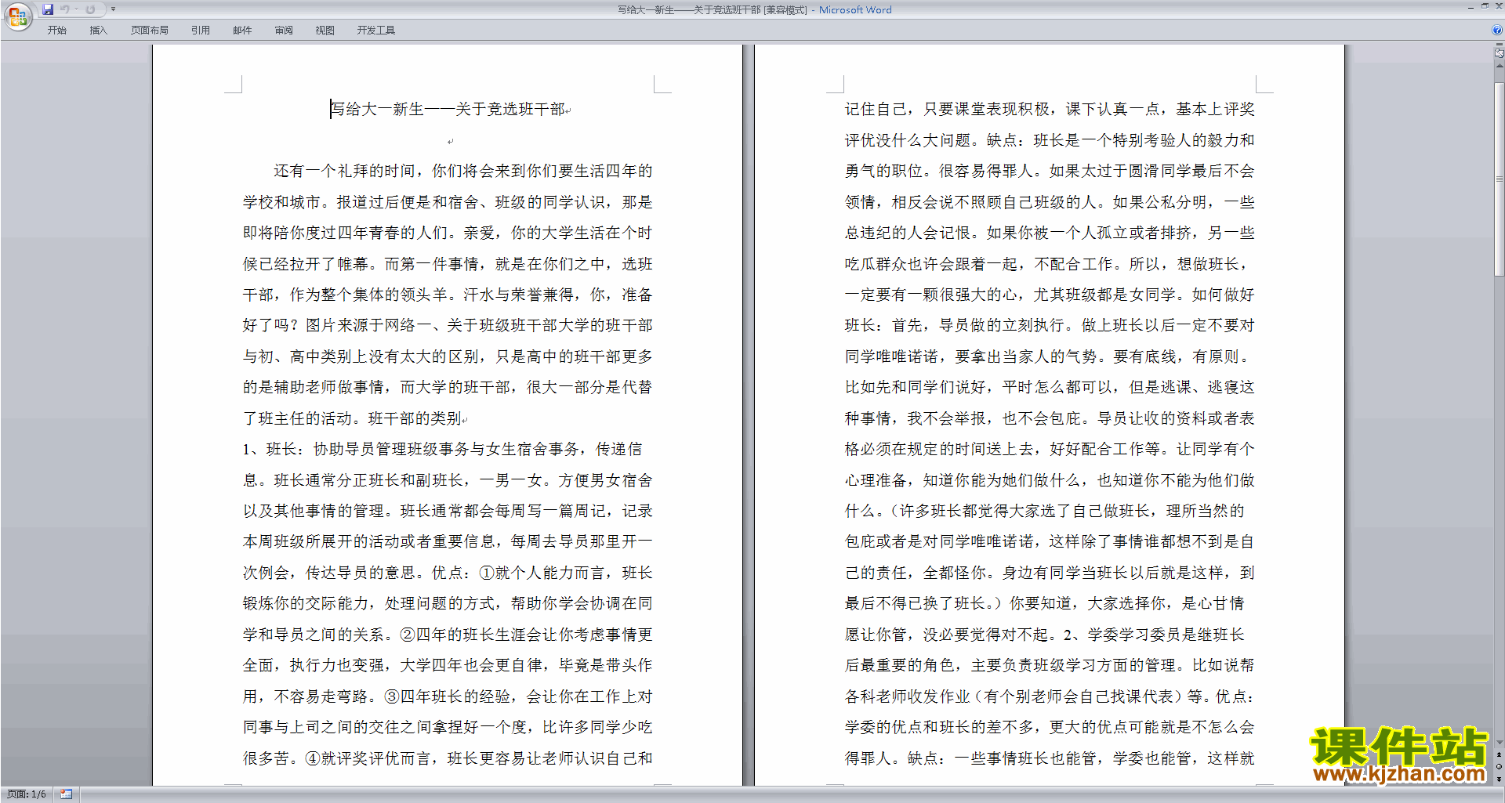The height and width of the screenshot is (803, 1505).
Task: Click the Save icon in Quick Access toolbar
Action: pyautogui.click(x=48, y=9)
